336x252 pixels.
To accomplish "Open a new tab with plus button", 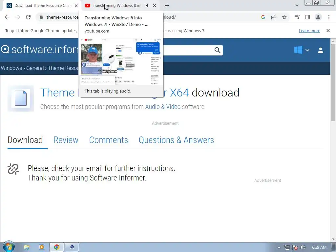I will (x=167, y=6).
